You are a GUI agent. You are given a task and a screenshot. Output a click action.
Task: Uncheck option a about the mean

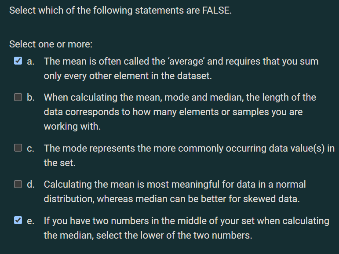tap(18, 61)
